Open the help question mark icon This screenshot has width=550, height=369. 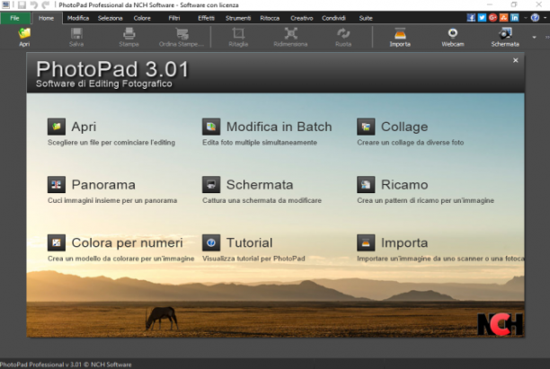[535, 18]
